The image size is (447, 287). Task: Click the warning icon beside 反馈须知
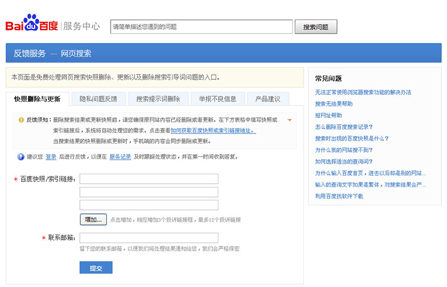[21, 120]
